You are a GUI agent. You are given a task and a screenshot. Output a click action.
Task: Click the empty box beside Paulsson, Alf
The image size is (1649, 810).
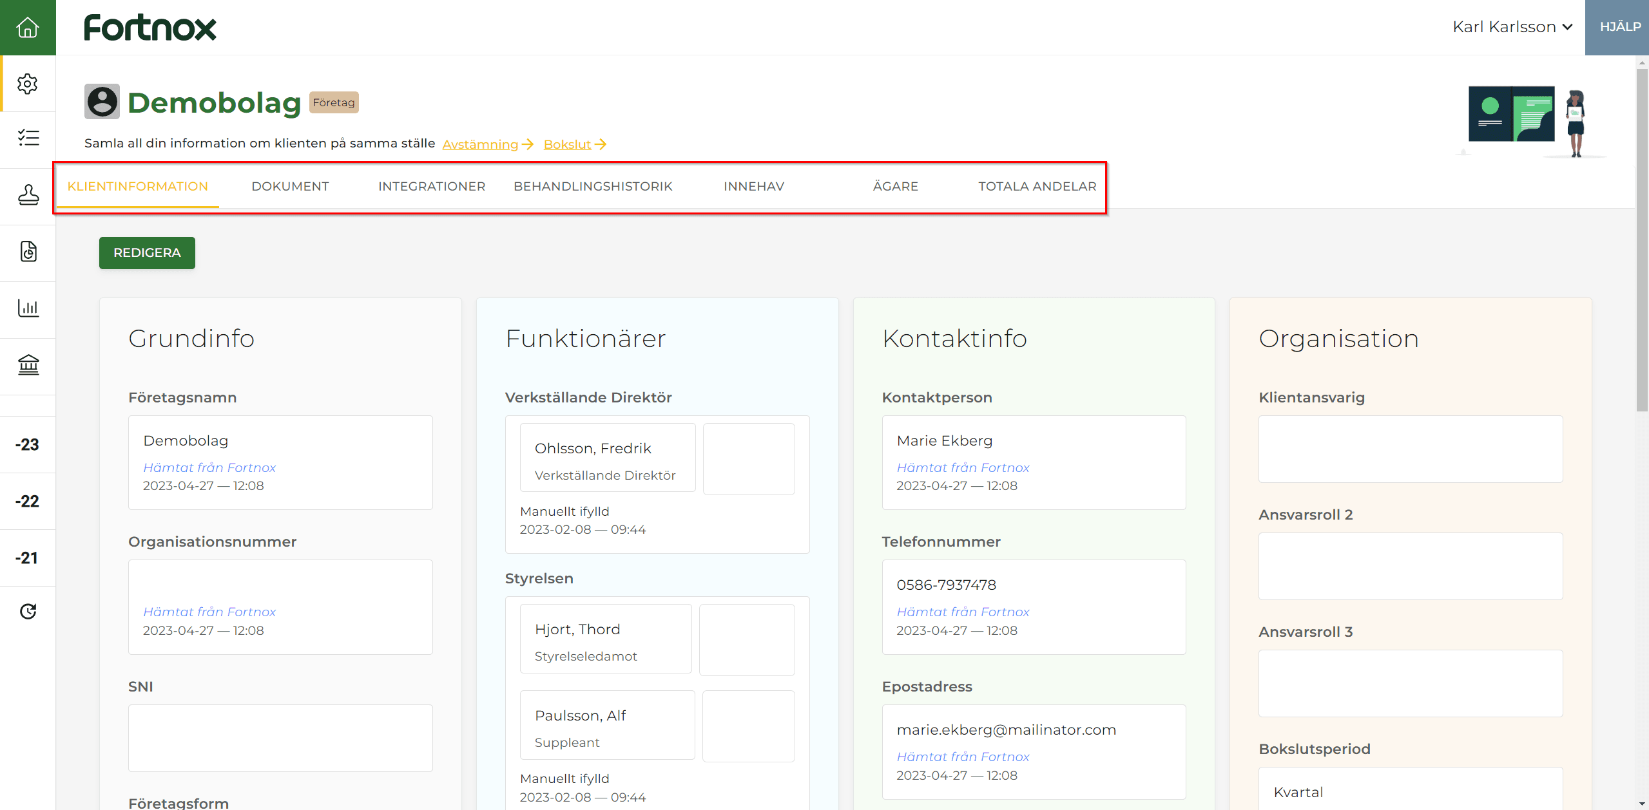point(748,726)
